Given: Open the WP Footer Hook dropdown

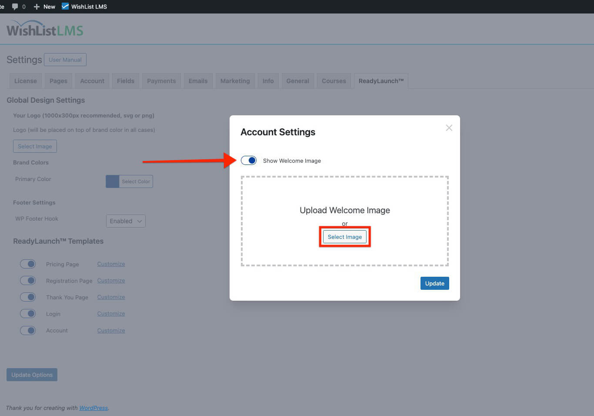Looking at the screenshot, I should 126,221.
